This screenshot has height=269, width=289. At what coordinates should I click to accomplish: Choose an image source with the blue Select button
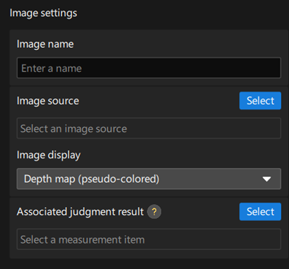(260, 101)
